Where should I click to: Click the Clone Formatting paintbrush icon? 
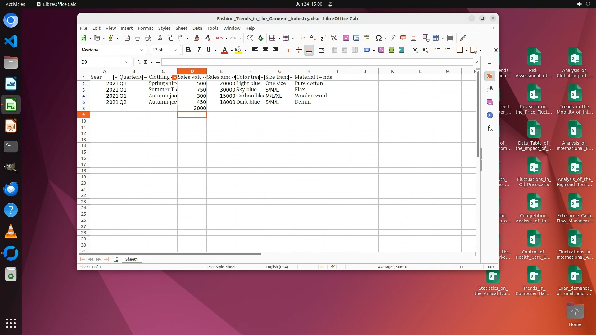pos(196,38)
